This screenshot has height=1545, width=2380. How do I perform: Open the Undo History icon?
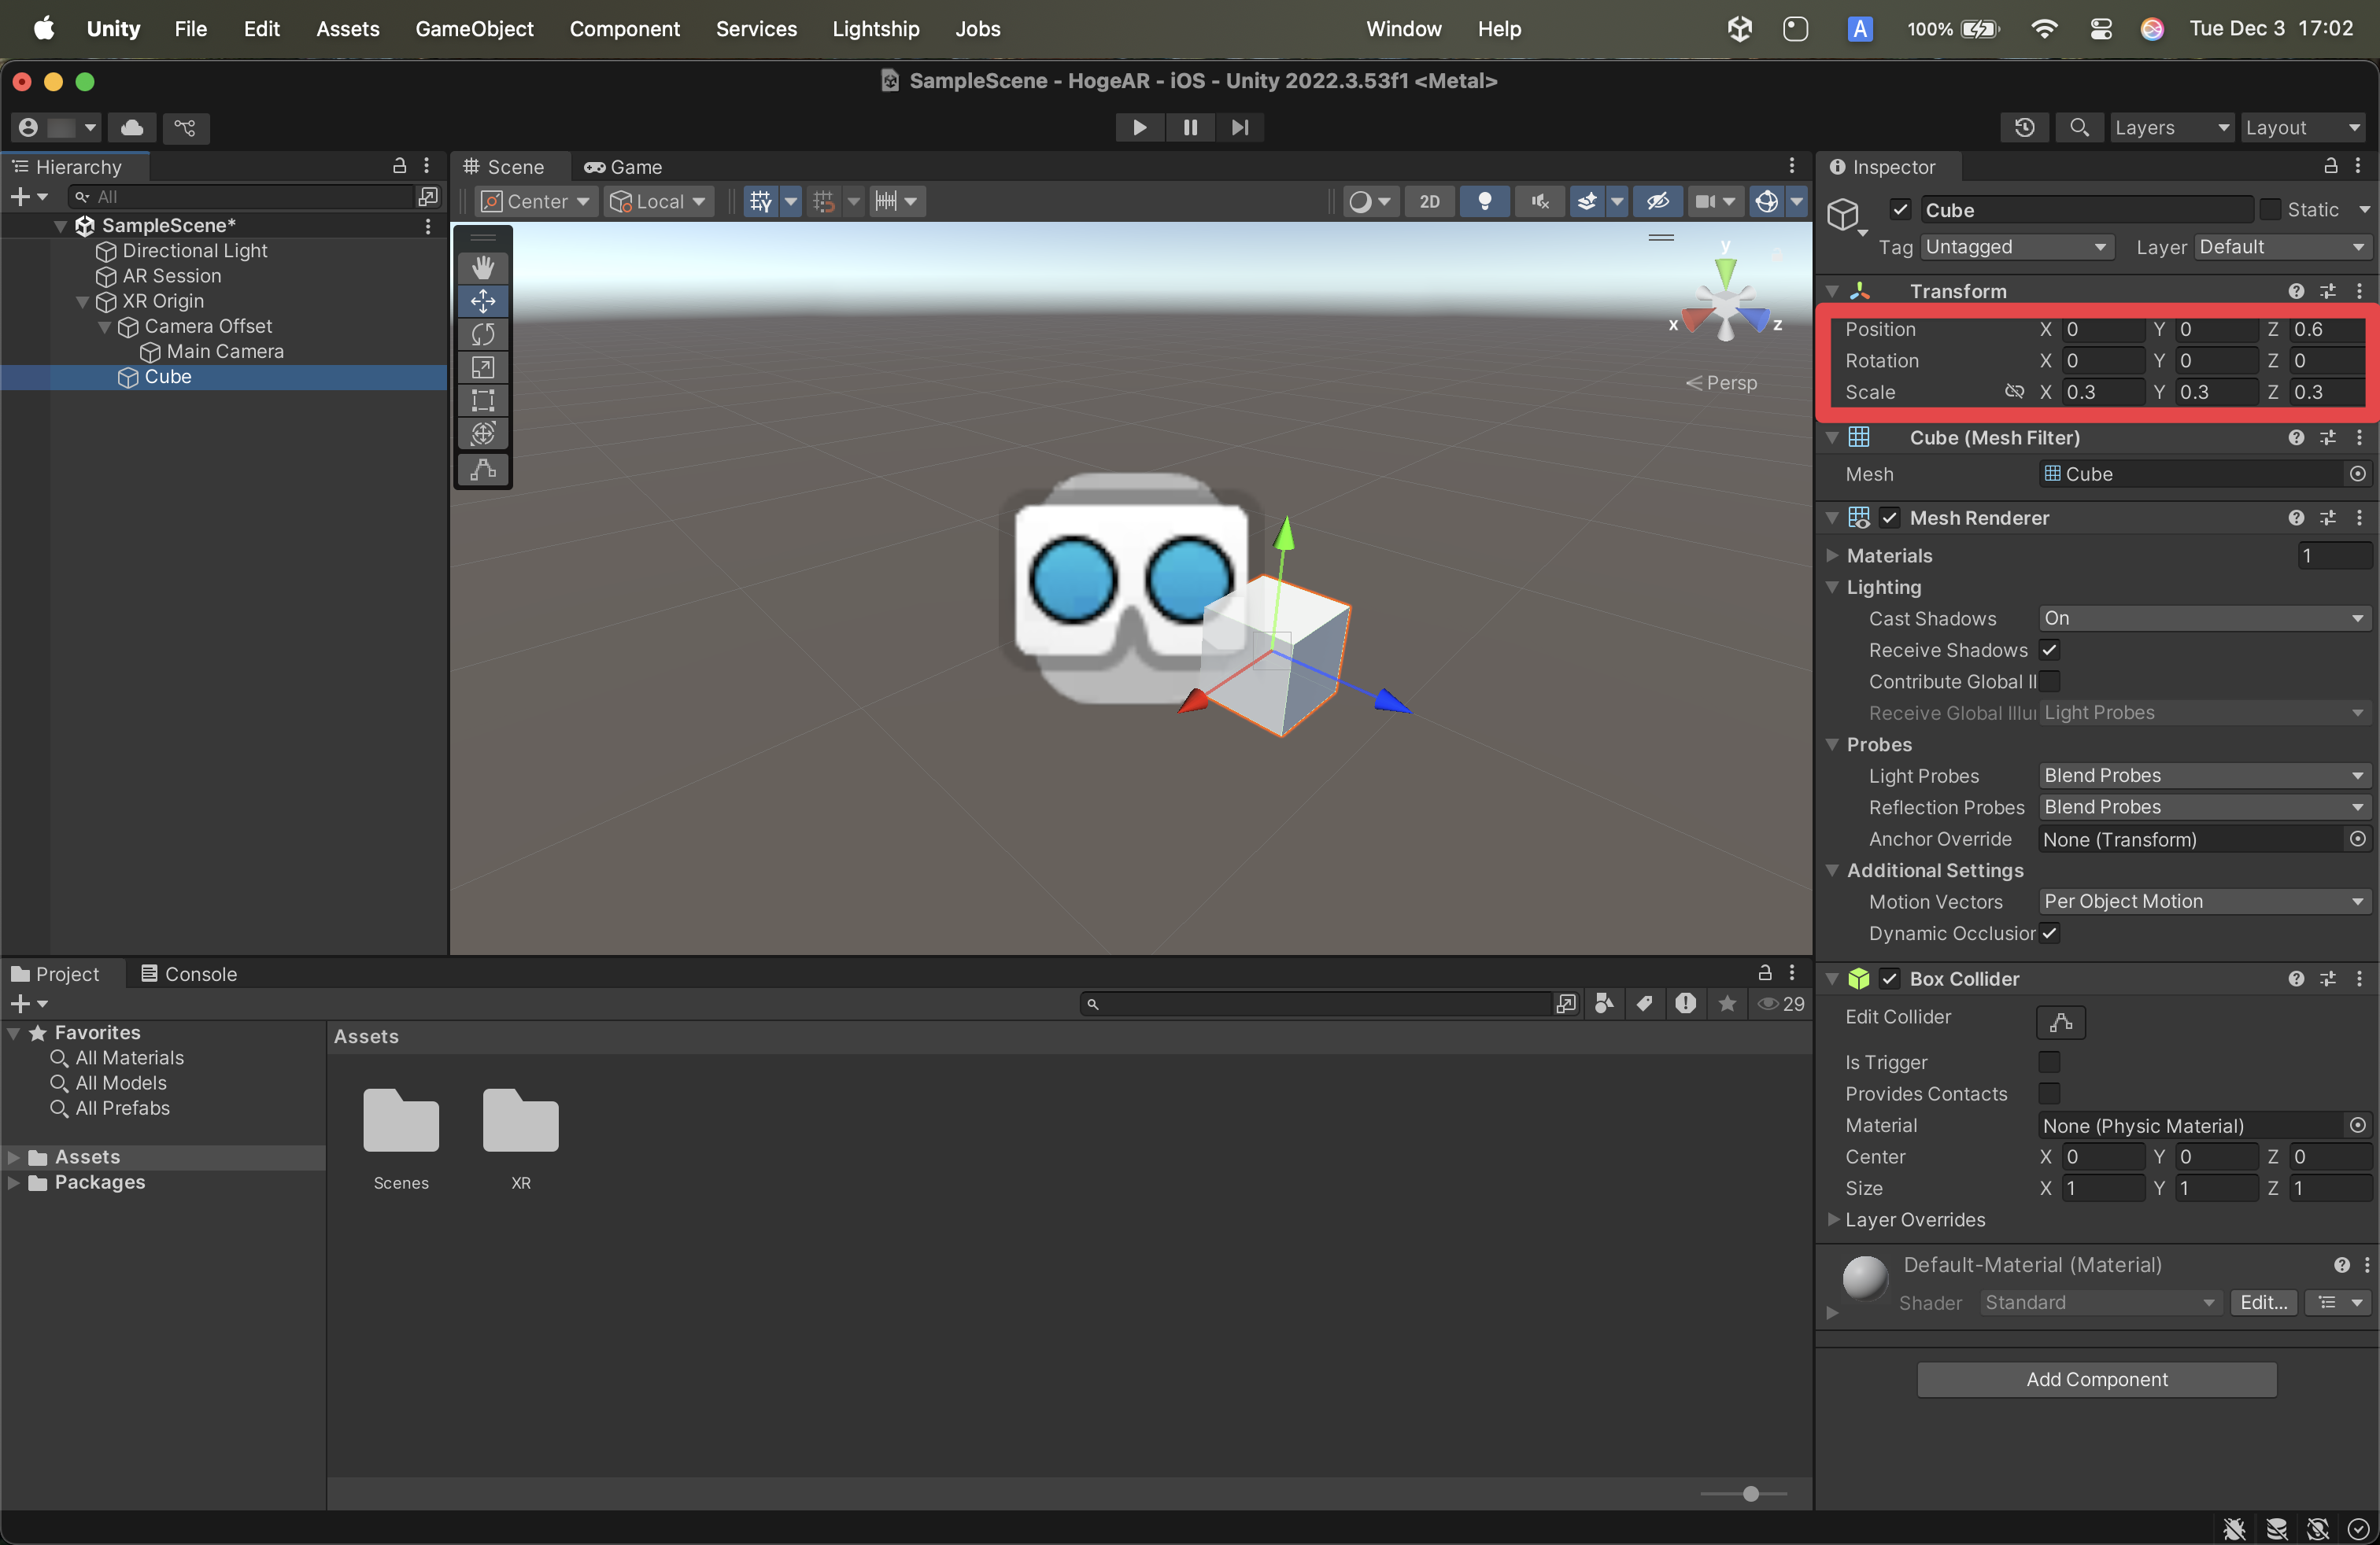[x=2024, y=128]
